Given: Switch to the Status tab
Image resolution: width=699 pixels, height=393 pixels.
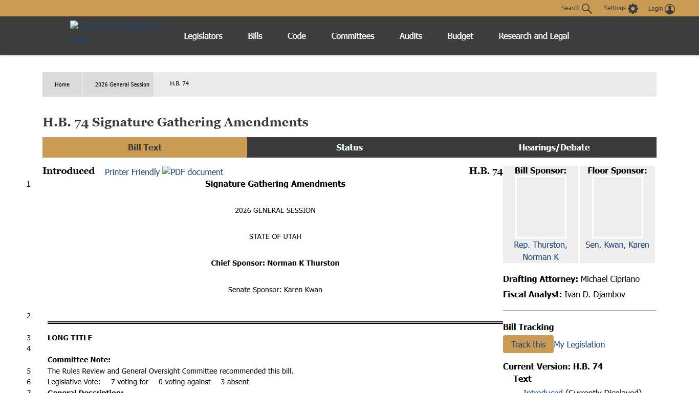Looking at the screenshot, I should coord(349,147).
